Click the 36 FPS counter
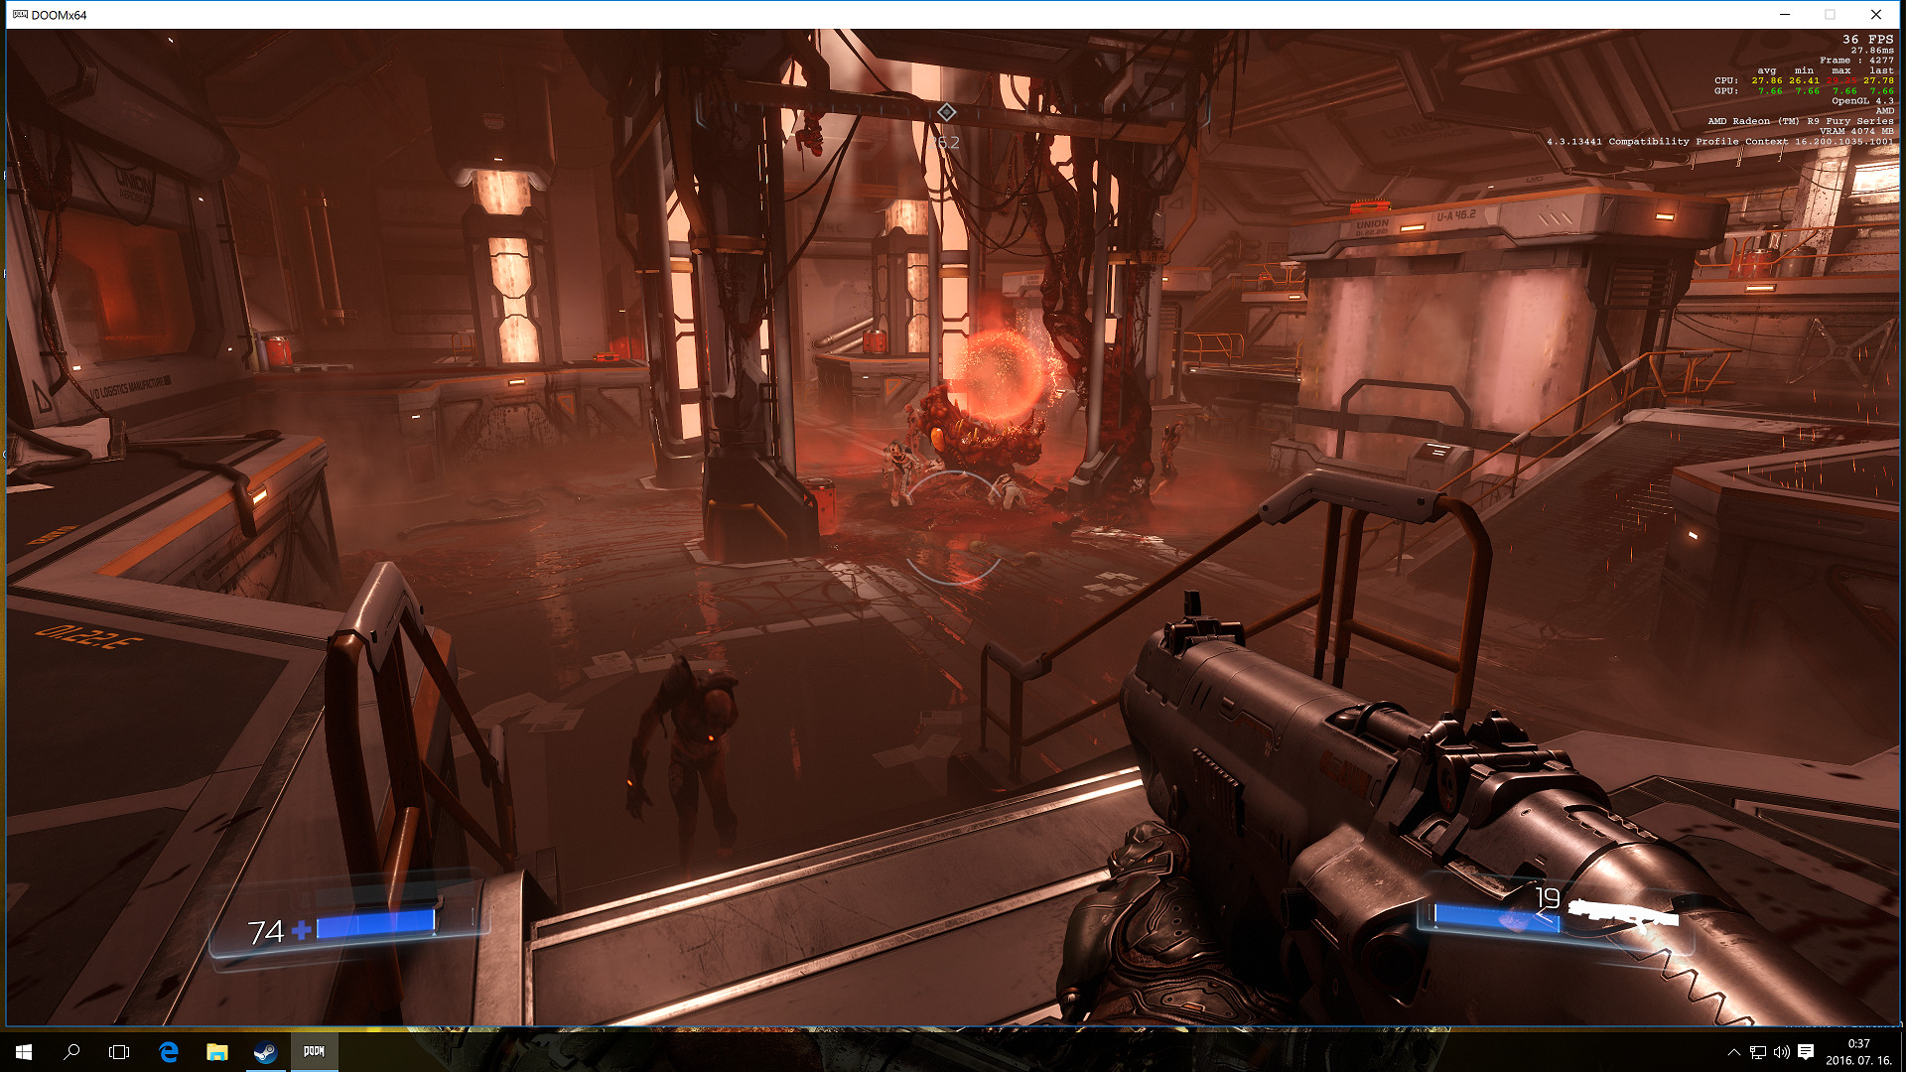The image size is (1906, 1072). point(1867,40)
